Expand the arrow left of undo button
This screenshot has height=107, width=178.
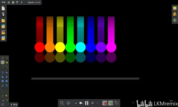point(76,103)
